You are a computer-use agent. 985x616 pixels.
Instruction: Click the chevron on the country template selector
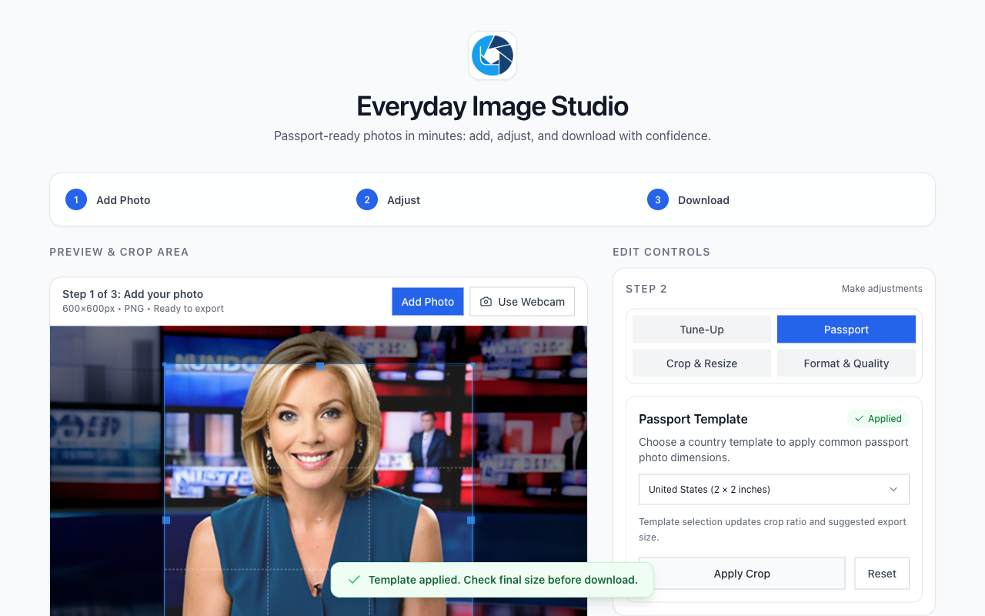click(893, 489)
